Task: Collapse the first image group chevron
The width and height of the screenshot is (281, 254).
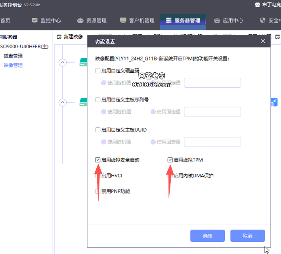Action: 63,62
